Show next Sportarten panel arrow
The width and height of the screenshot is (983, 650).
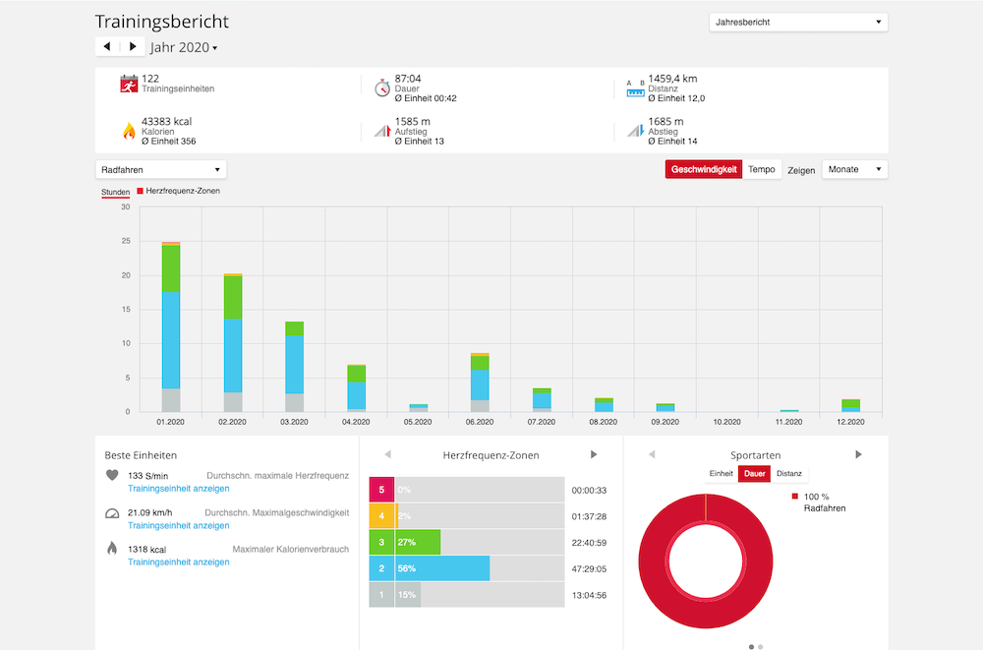click(858, 455)
